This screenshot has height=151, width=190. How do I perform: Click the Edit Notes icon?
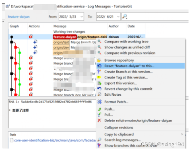(99, 95)
